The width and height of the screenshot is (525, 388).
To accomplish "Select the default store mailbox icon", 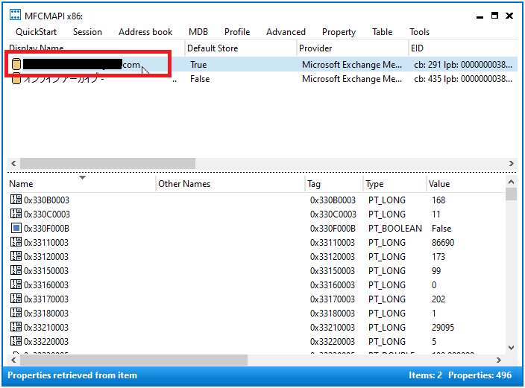I will [x=16, y=65].
